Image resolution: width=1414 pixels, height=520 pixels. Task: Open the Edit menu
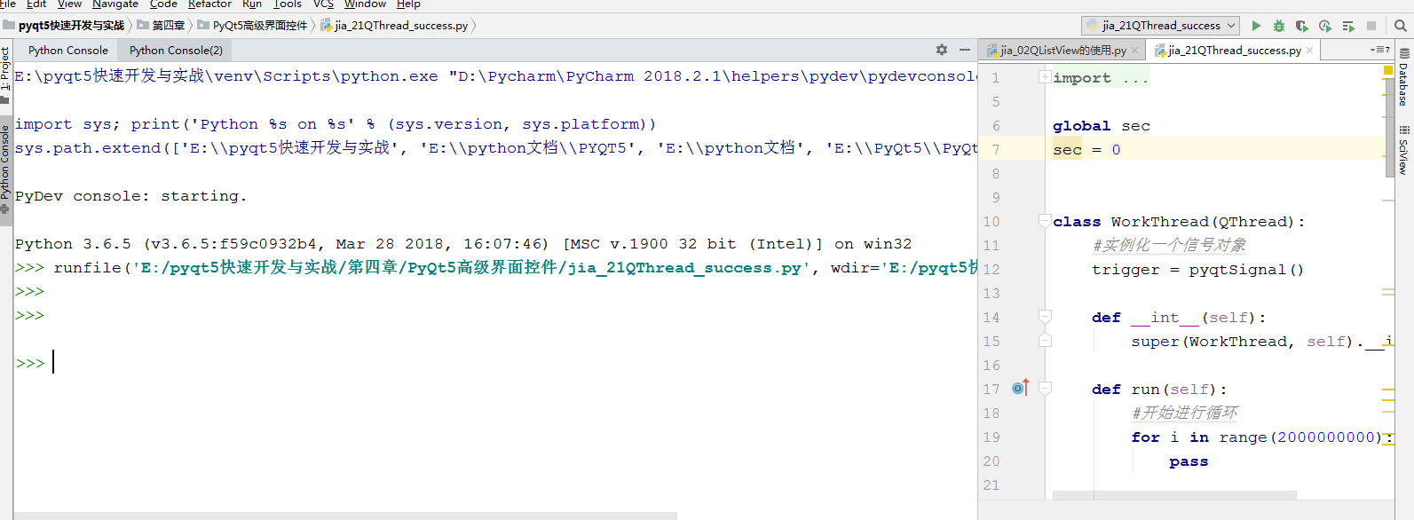[x=36, y=4]
